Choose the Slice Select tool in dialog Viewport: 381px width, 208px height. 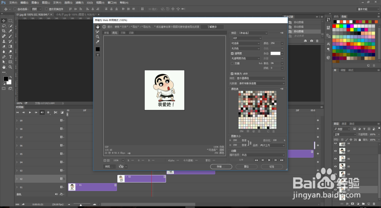pyautogui.click(x=98, y=32)
